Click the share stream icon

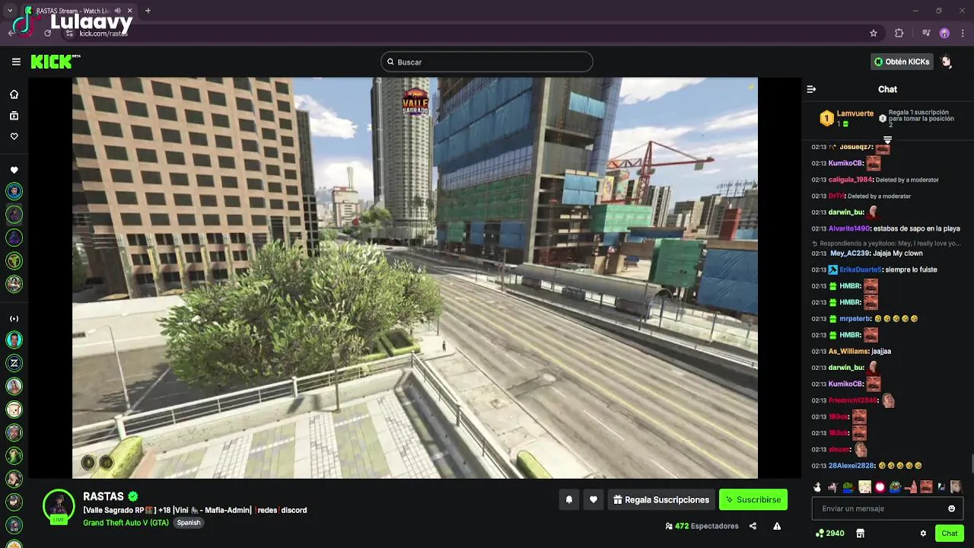753,526
